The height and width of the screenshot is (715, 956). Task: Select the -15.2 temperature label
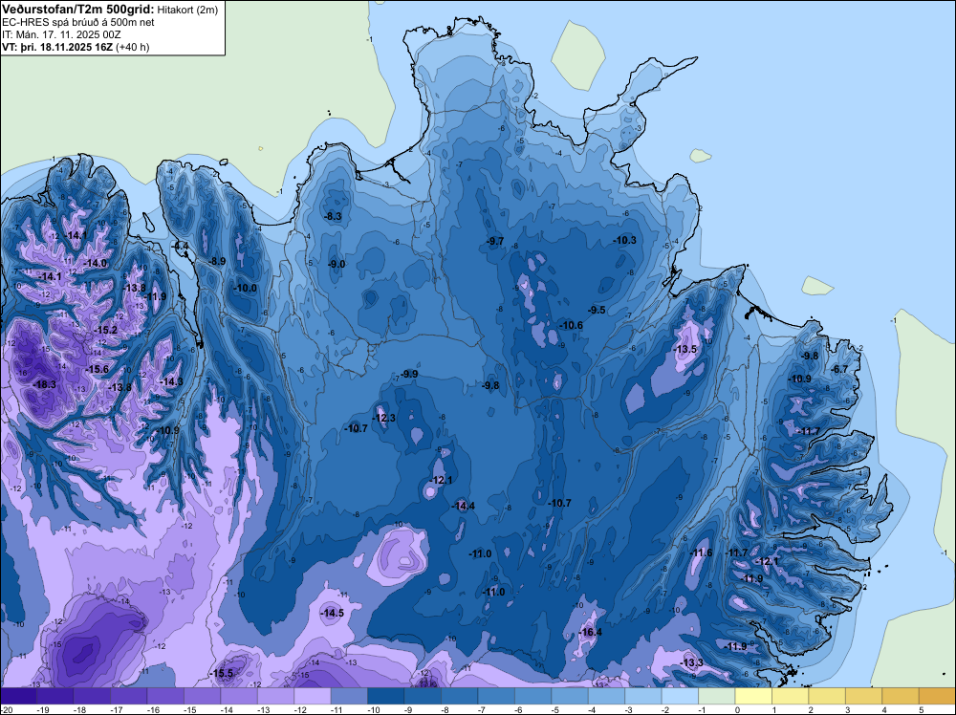pos(106,330)
